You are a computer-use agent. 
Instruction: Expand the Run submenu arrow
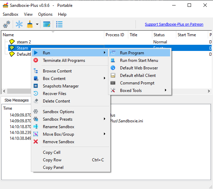click(x=105, y=52)
